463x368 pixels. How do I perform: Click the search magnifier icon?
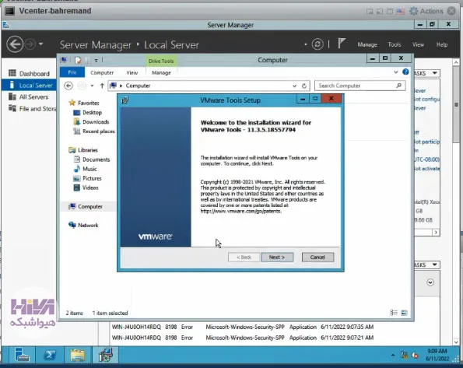pyautogui.click(x=399, y=86)
